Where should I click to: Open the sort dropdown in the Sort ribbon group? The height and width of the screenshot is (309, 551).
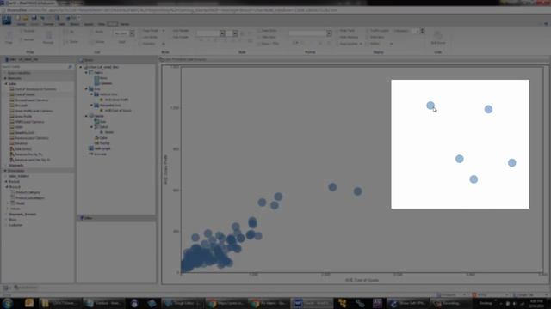tap(132, 33)
